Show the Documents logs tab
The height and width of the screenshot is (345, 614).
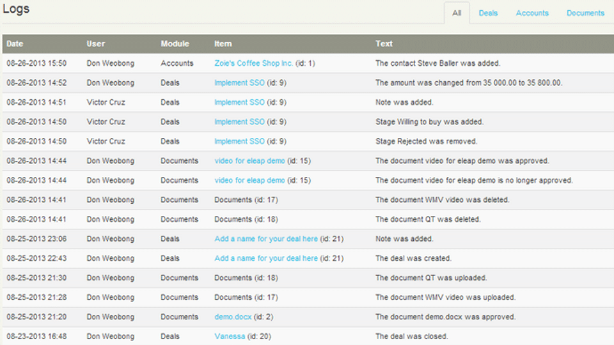pos(585,13)
